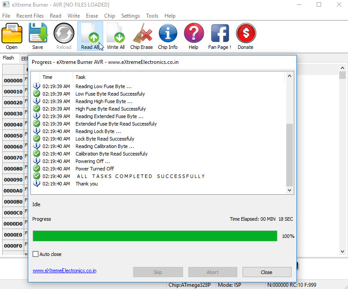Click success icon beside Lock Byte Read Successfuly
This screenshot has width=348, height=289.
click(x=37, y=138)
